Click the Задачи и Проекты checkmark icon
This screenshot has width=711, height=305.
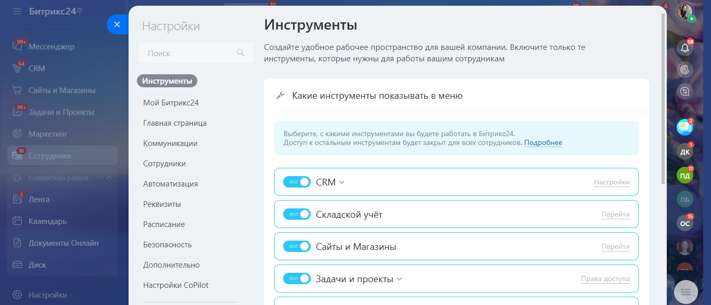tap(17, 112)
